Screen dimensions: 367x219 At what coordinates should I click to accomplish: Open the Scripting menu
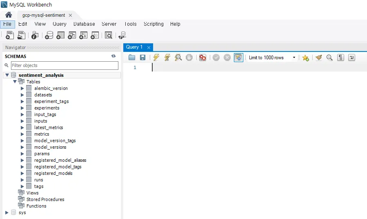(153, 24)
